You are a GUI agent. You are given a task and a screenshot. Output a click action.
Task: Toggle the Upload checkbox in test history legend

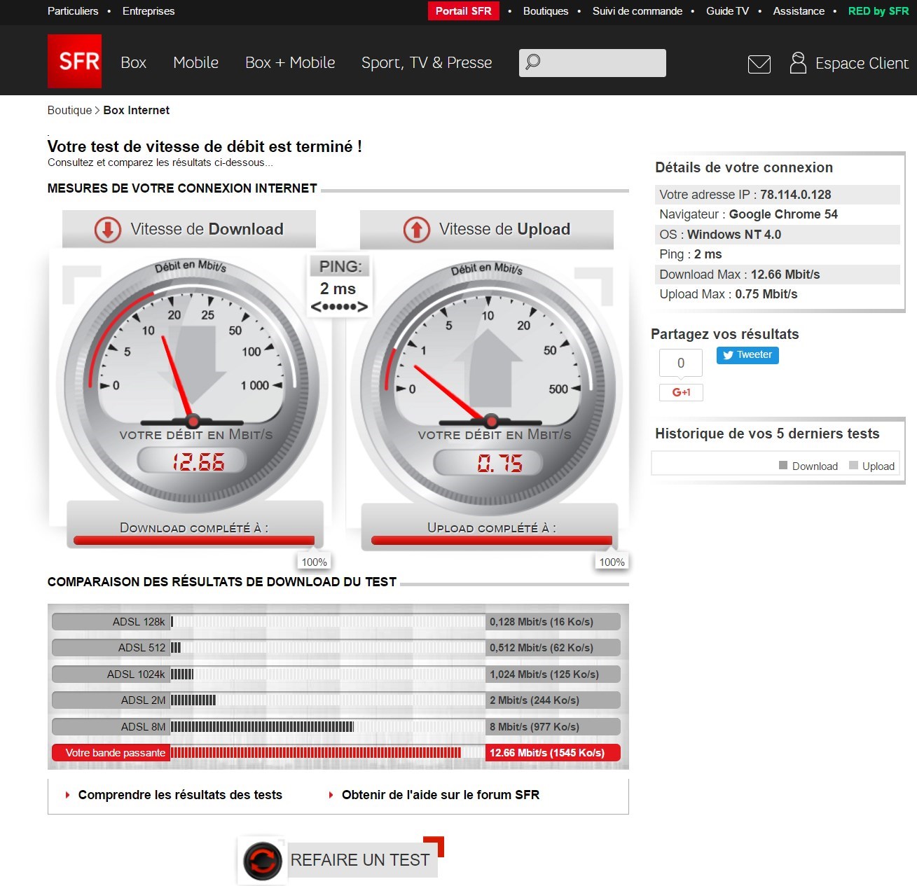click(x=854, y=464)
